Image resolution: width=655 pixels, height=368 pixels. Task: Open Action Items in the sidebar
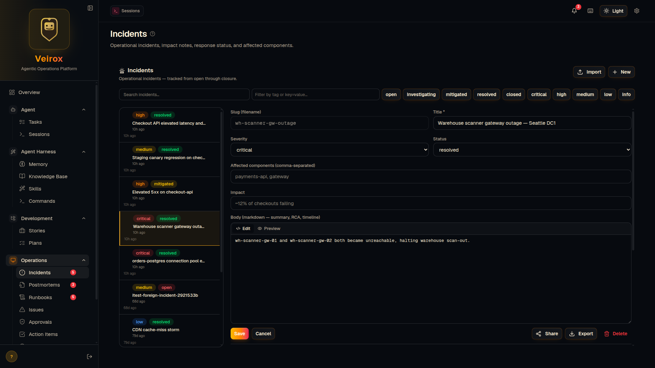click(52, 334)
